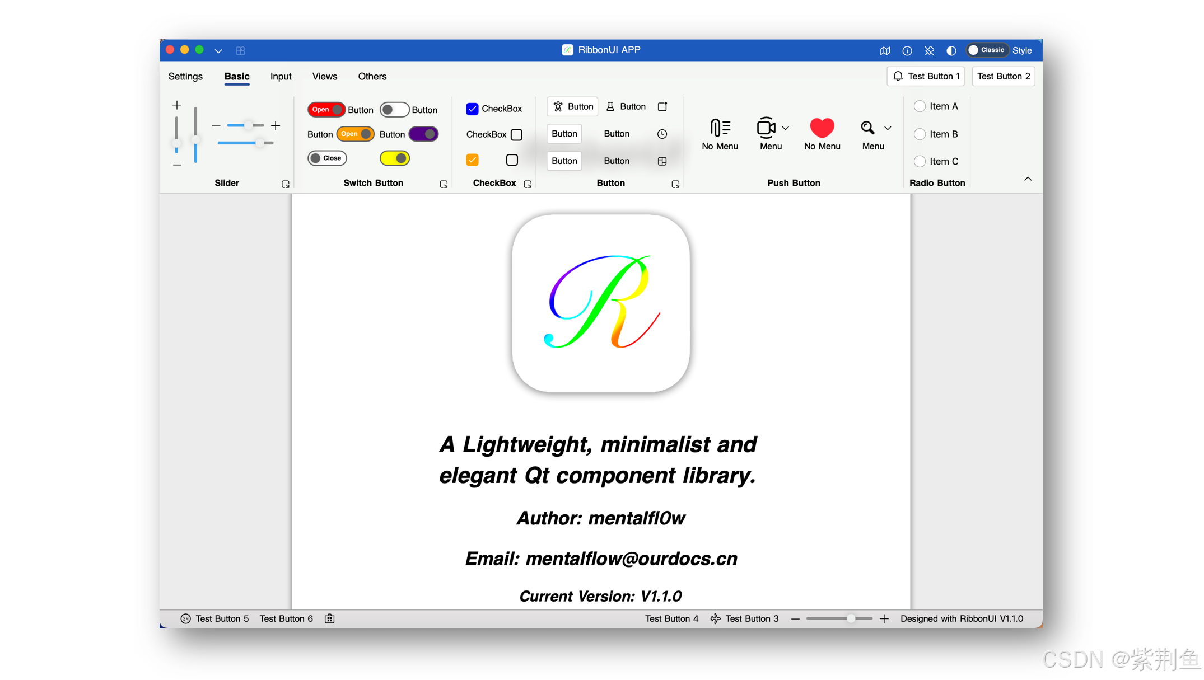The width and height of the screenshot is (1204, 680).
Task: Open the video camera Menu dropdown arrow
Action: click(786, 128)
